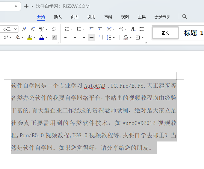Click the bulleted list icon
Viewport: 204px width, 169px height.
coord(67,29)
